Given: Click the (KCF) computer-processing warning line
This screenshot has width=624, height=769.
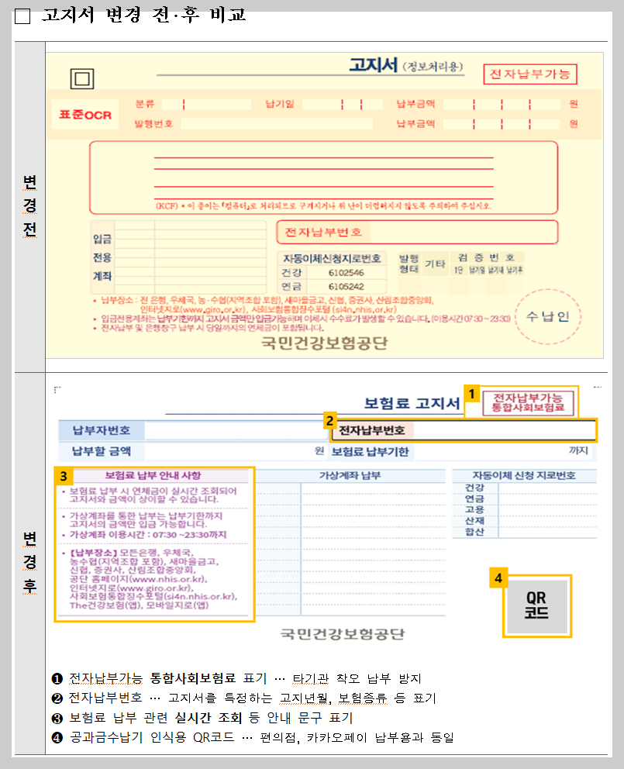Looking at the screenshot, I should pyautogui.click(x=324, y=206).
